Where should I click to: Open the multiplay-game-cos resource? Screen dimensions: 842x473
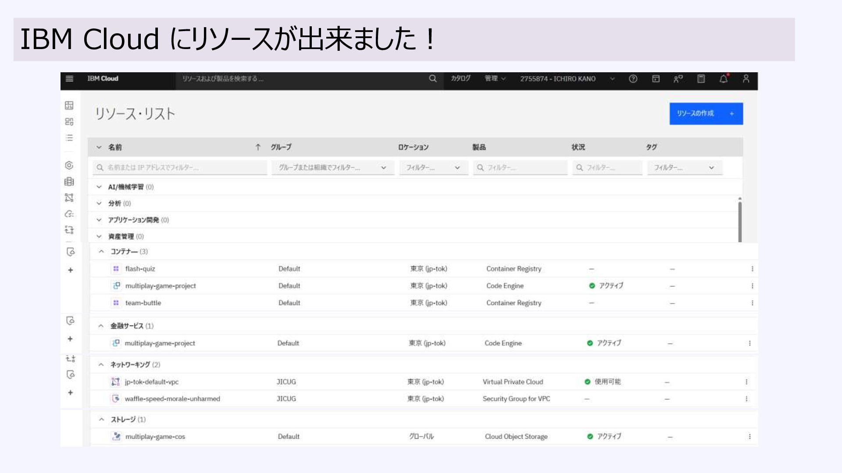[155, 437]
